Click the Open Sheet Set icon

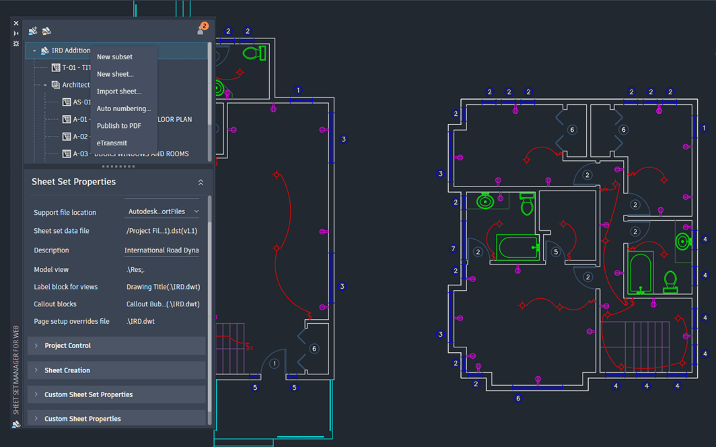click(46, 30)
